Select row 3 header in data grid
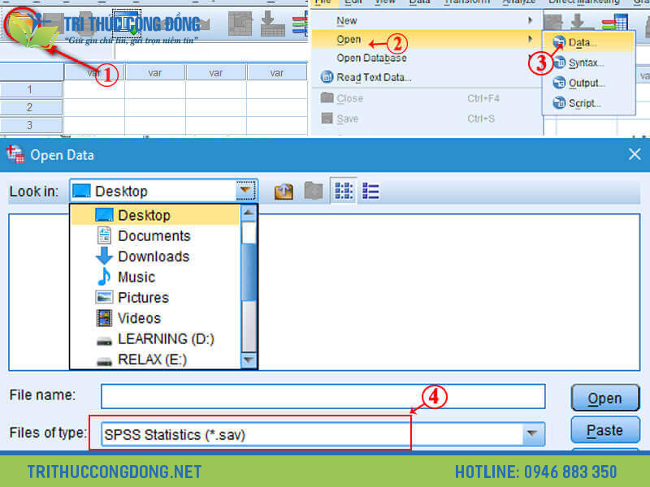This screenshot has width=650, height=487. [31, 125]
